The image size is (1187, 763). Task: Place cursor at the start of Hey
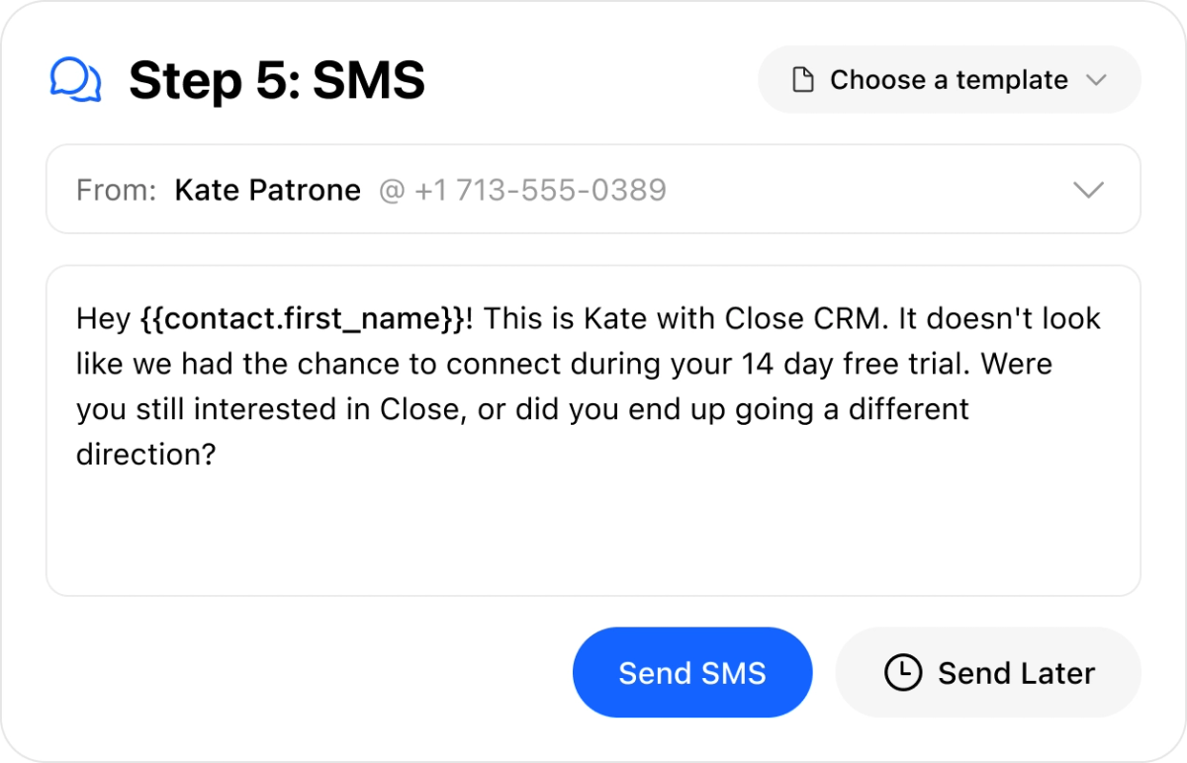tap(77, 319)
